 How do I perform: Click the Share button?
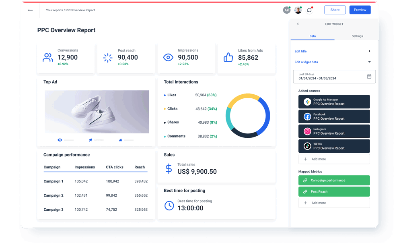click(x=335, y=10)
